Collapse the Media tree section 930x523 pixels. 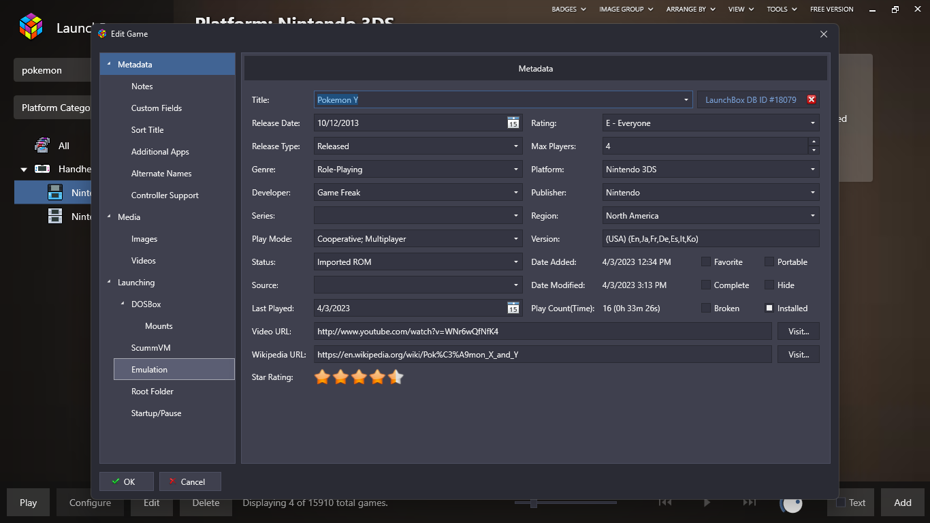point(109,217)
